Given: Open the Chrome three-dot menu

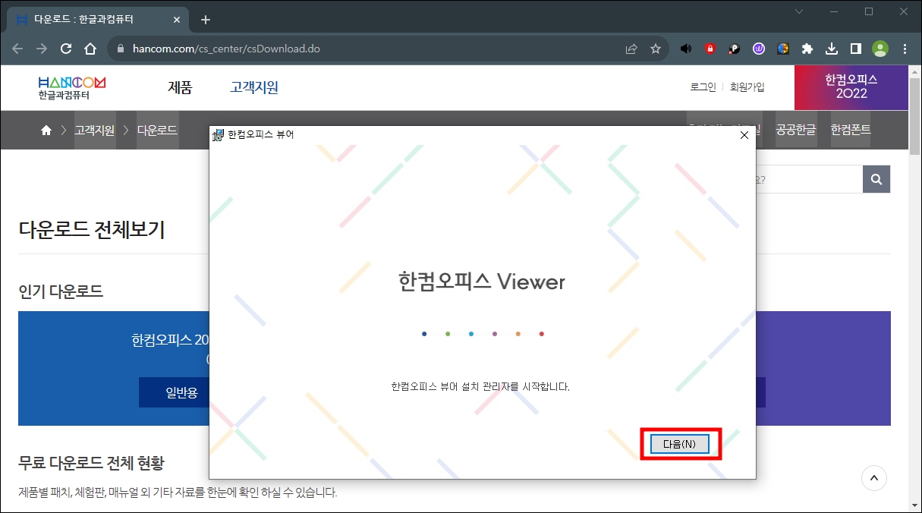Looking at the screenshot, I should (904, 49).
